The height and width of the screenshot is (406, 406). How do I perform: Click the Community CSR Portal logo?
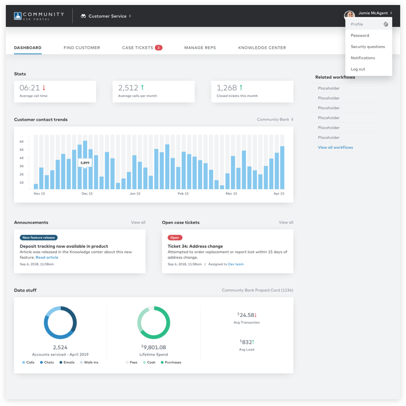pos(39,16)
